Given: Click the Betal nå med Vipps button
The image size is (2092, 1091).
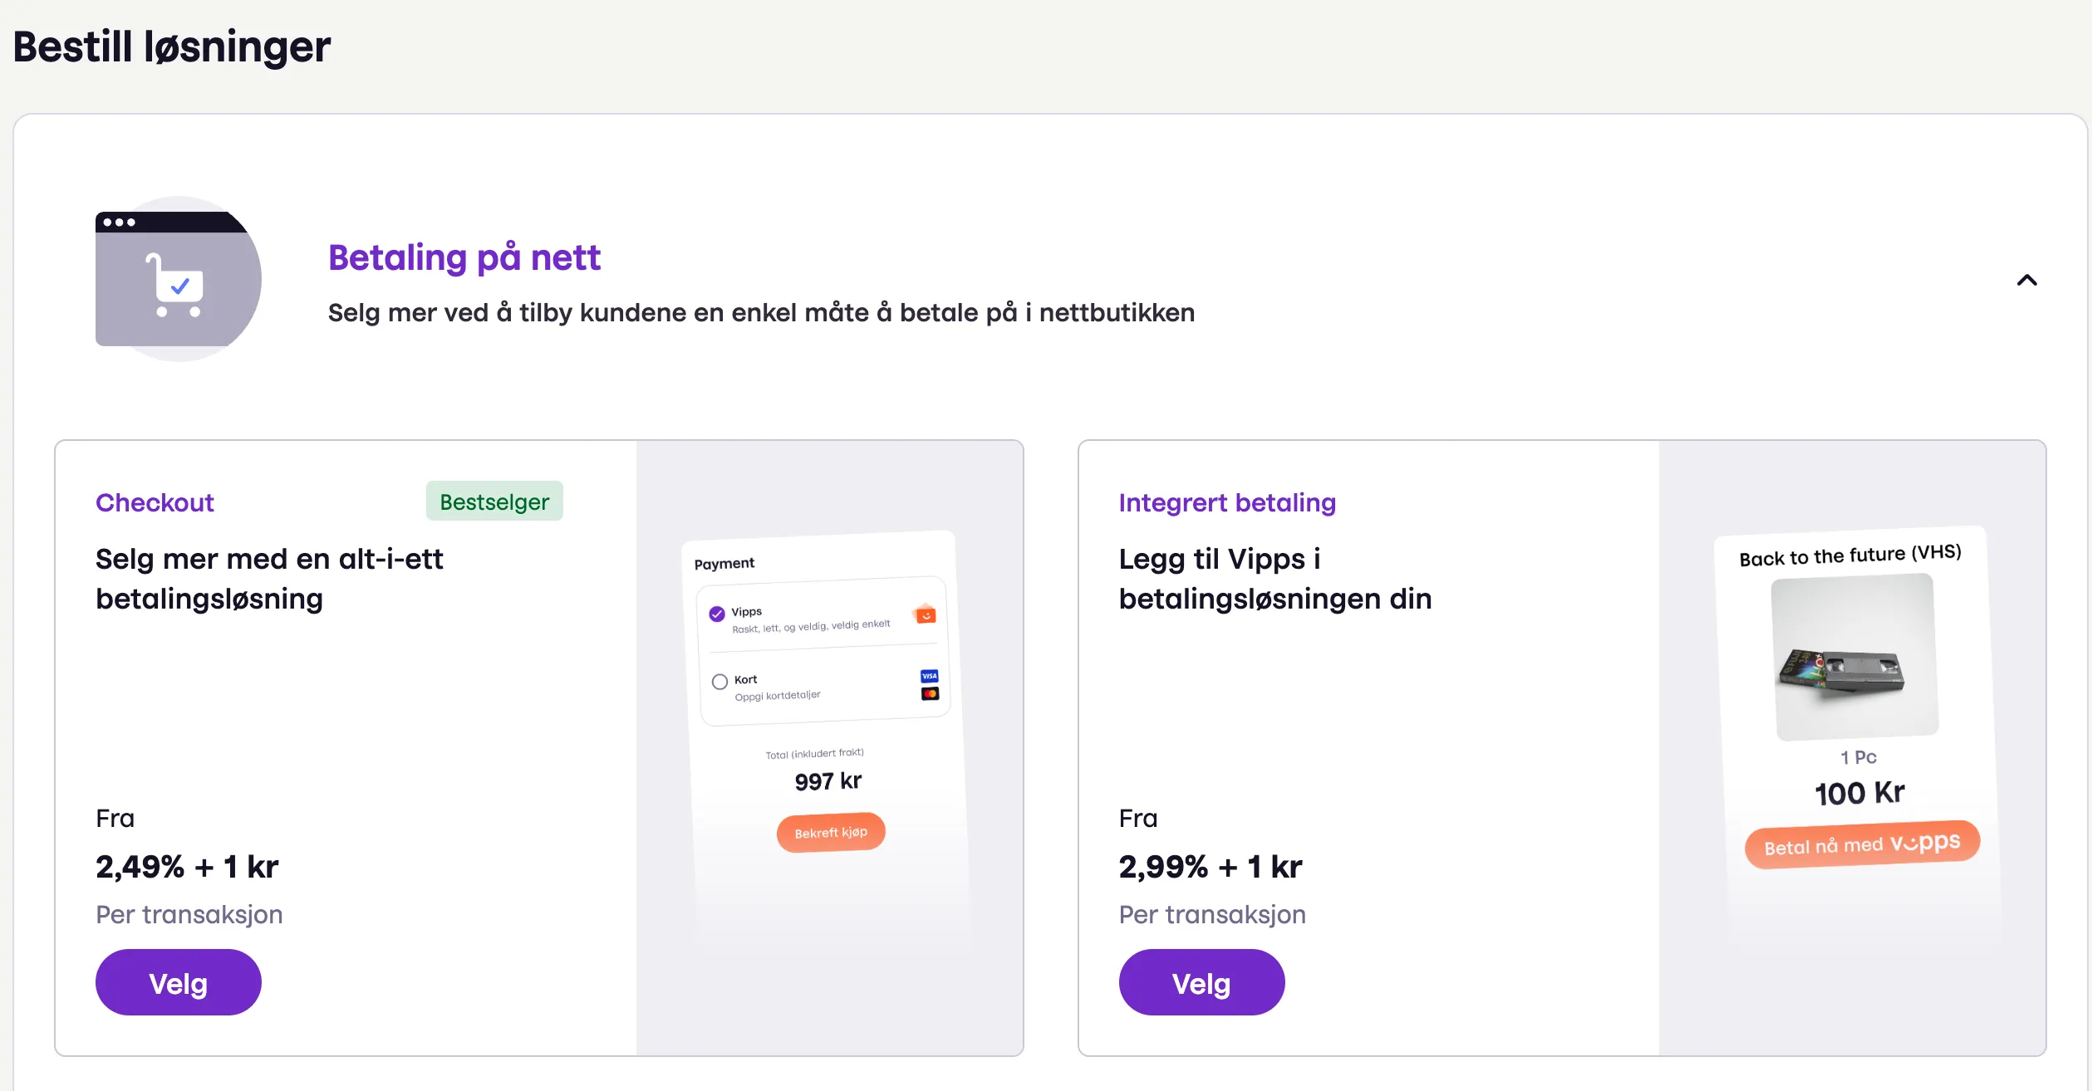Looking at the screenshot, I should point(1860,844).
